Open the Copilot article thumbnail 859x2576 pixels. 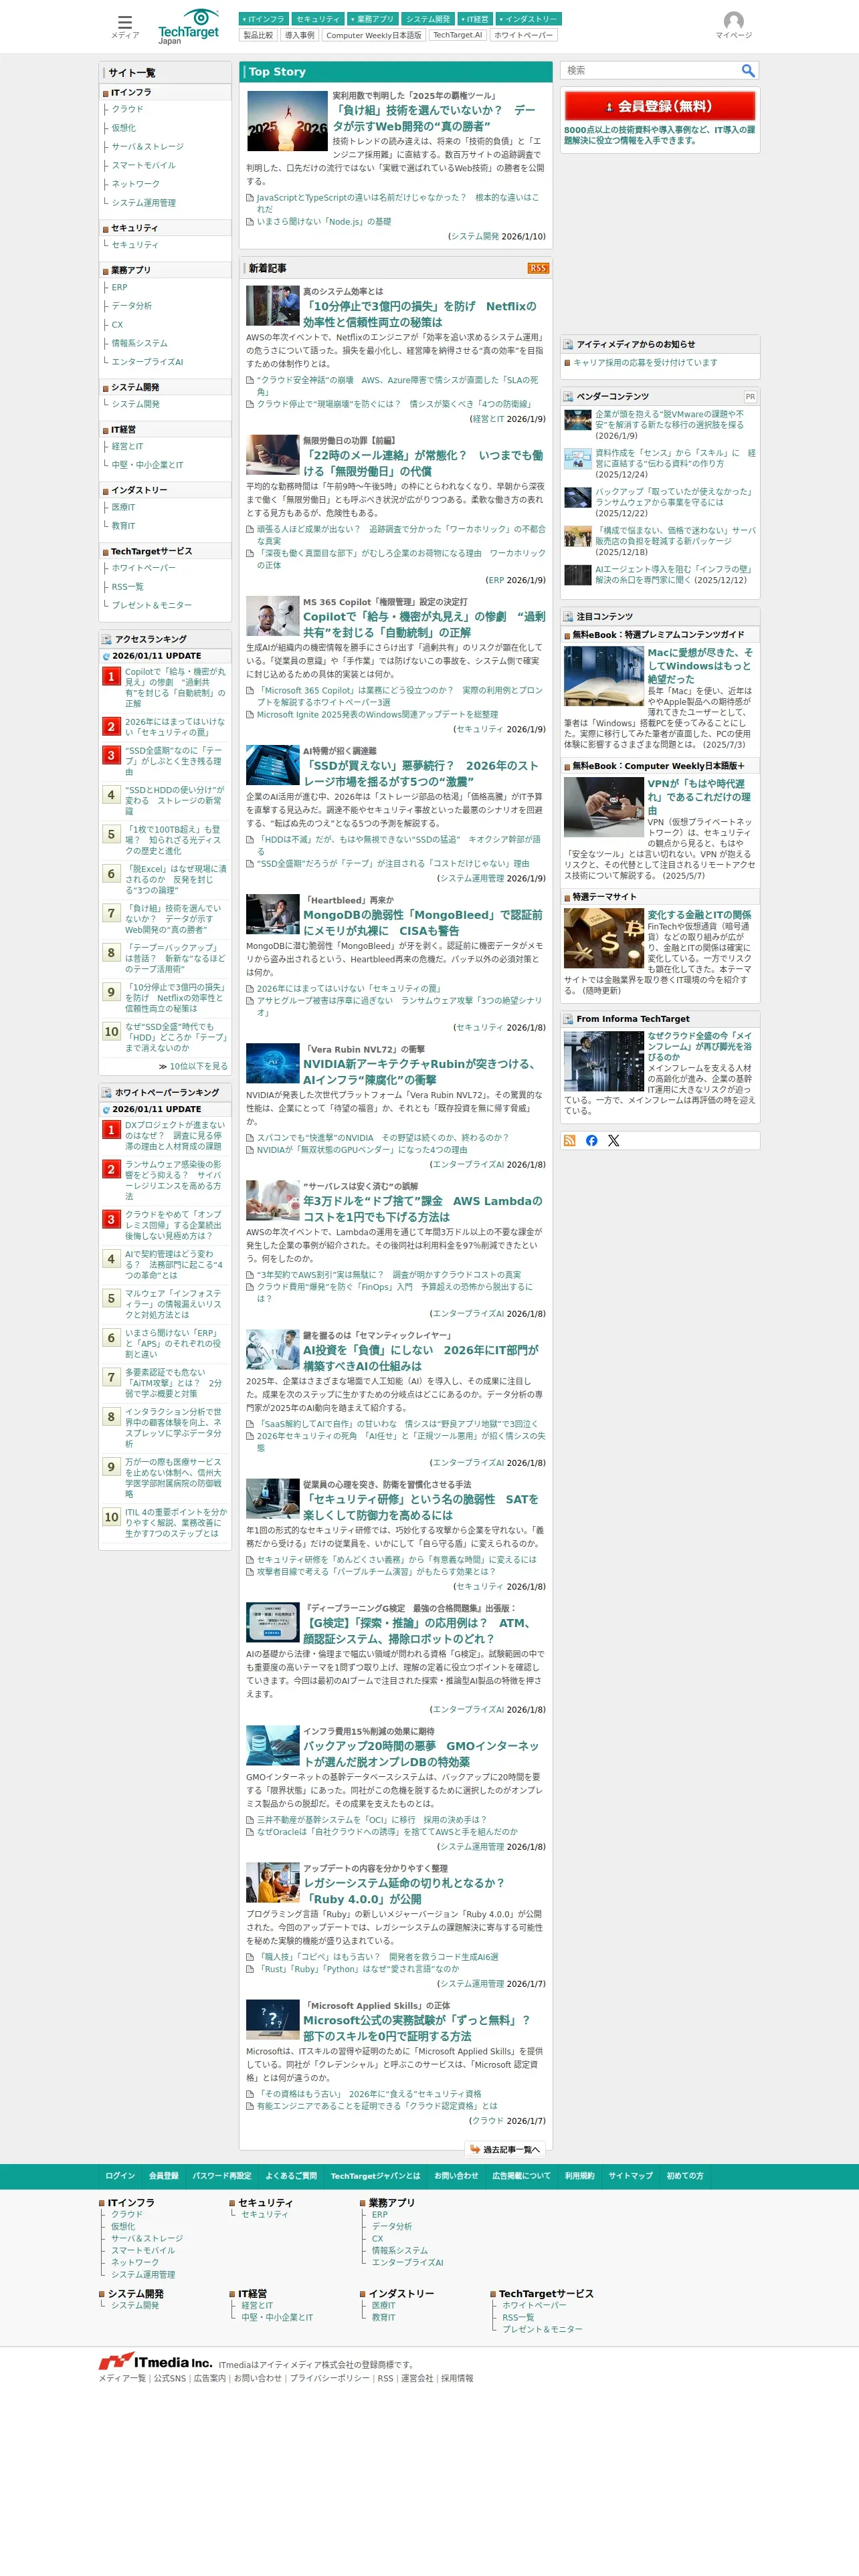273,616
